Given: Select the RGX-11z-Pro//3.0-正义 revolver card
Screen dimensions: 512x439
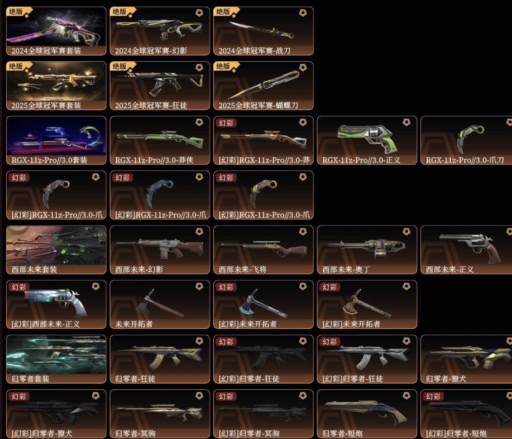Looking at the screenshot, I should 367,140.
